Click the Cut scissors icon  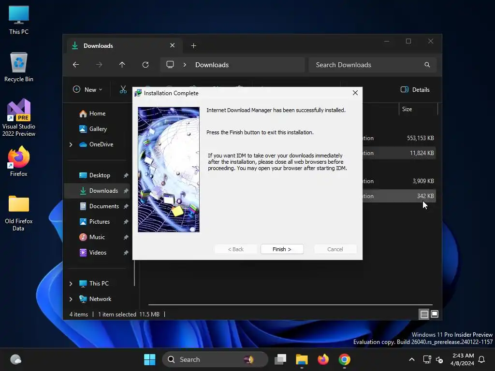[123, 89]
